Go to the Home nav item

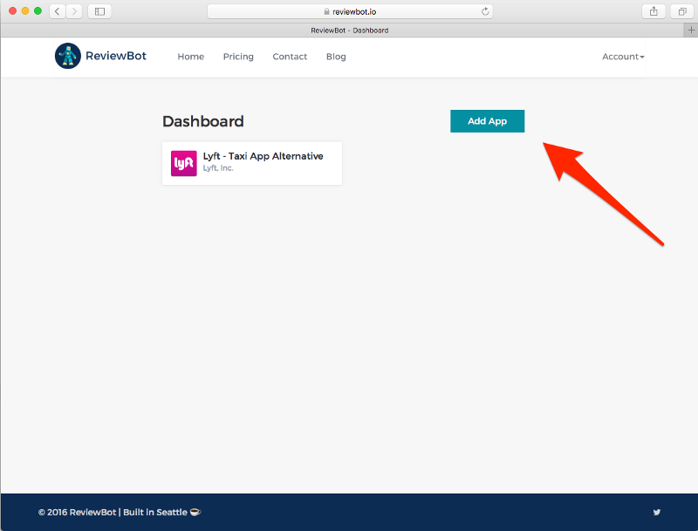point(191,57)
